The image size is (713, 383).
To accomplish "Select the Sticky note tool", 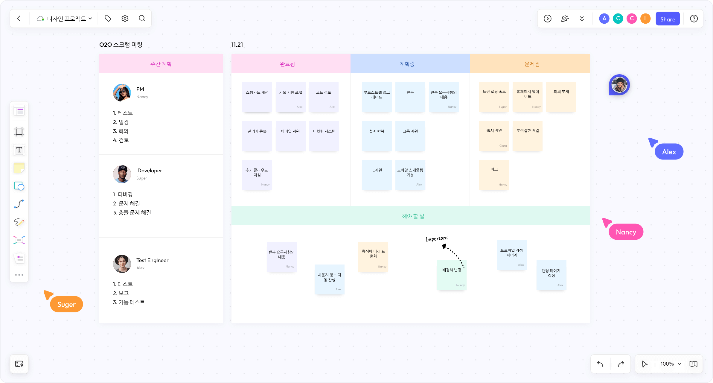I will tap(19, 168).
